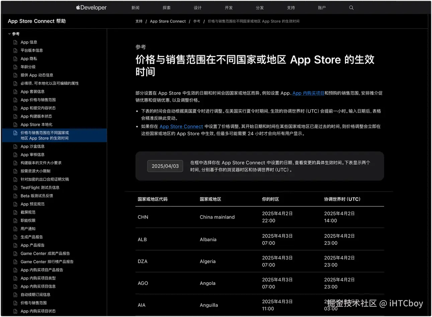Click the document icon beside App 信息
The height and width of the screenshot is (317, 432).
(x=15, y=42)
